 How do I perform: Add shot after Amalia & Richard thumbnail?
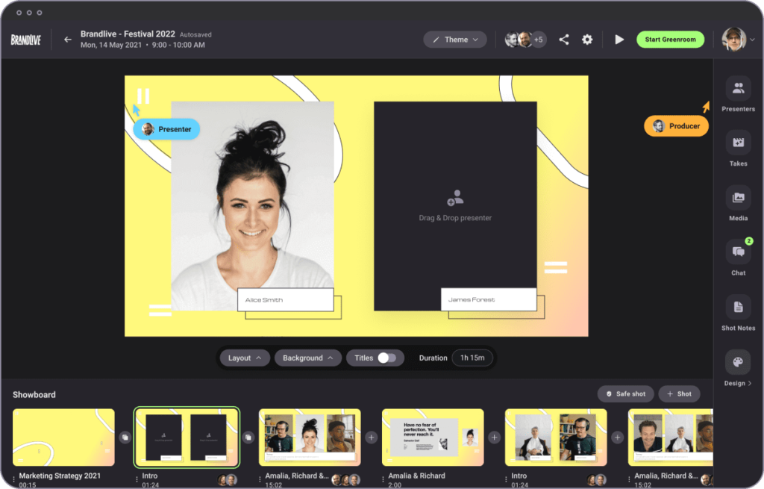pos(494,437)
